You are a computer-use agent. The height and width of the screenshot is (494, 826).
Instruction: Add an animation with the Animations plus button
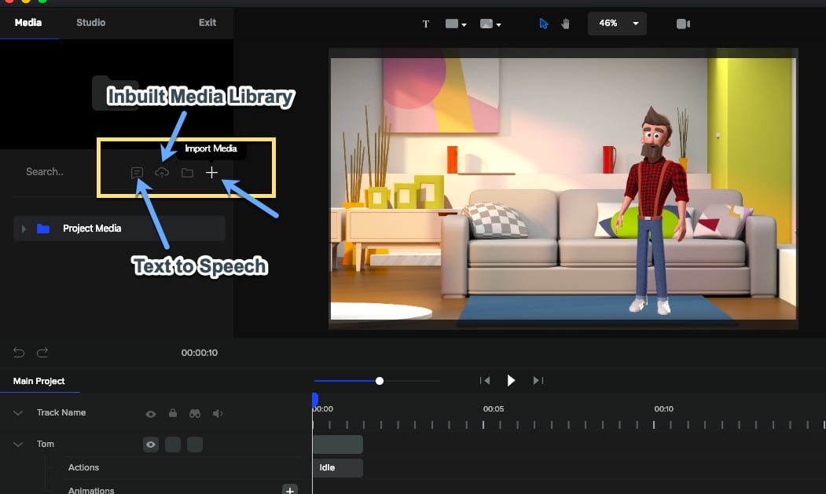[289, 489]
